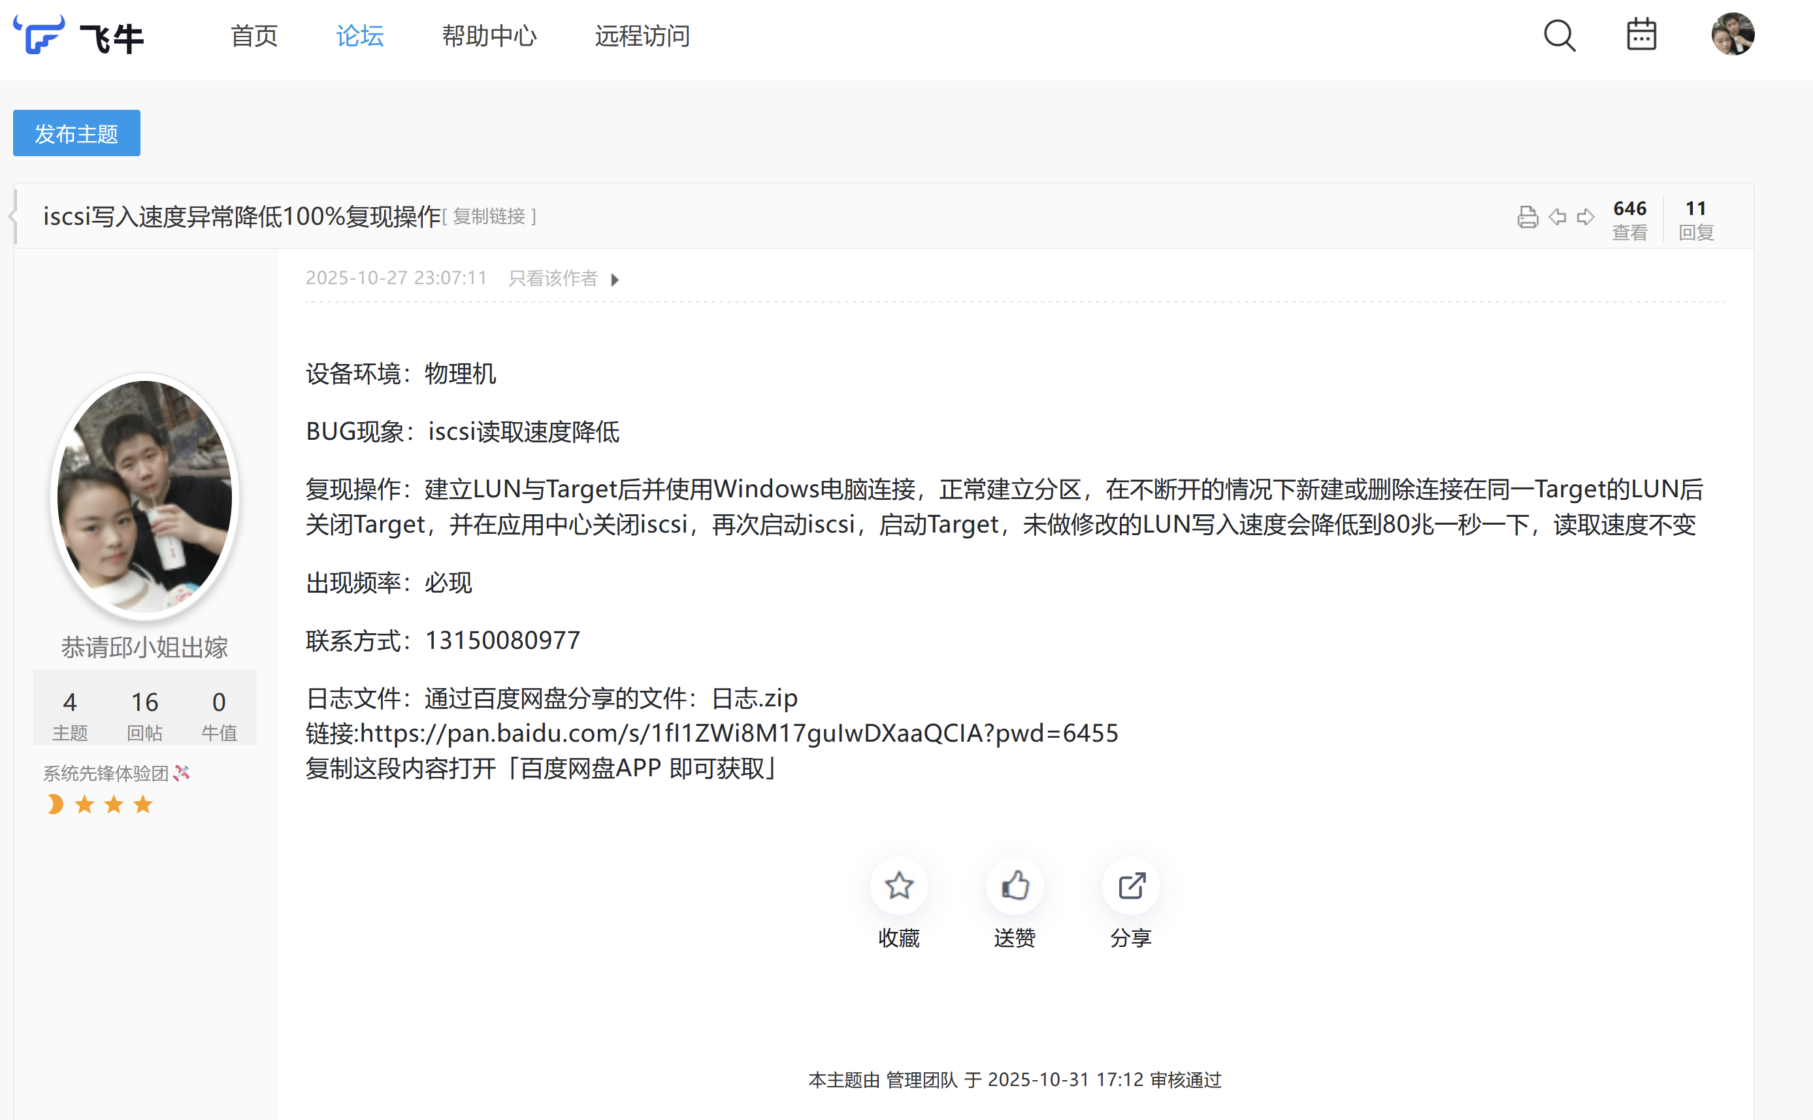1813x1120 pixels.
Task: Click the printer icon to print the thread
Action: [x=1528, y=217]
